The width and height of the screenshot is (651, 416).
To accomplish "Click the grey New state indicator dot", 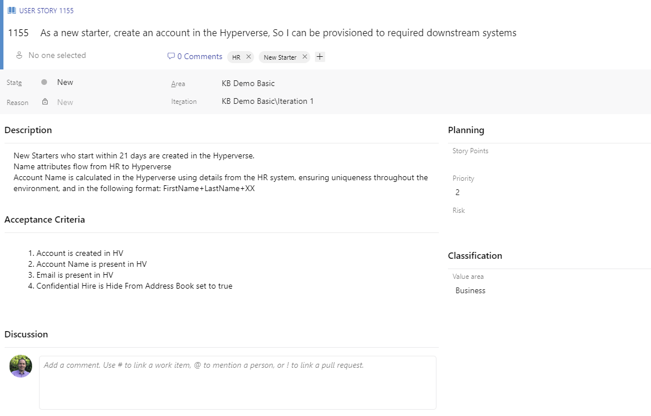I will 44,82.
